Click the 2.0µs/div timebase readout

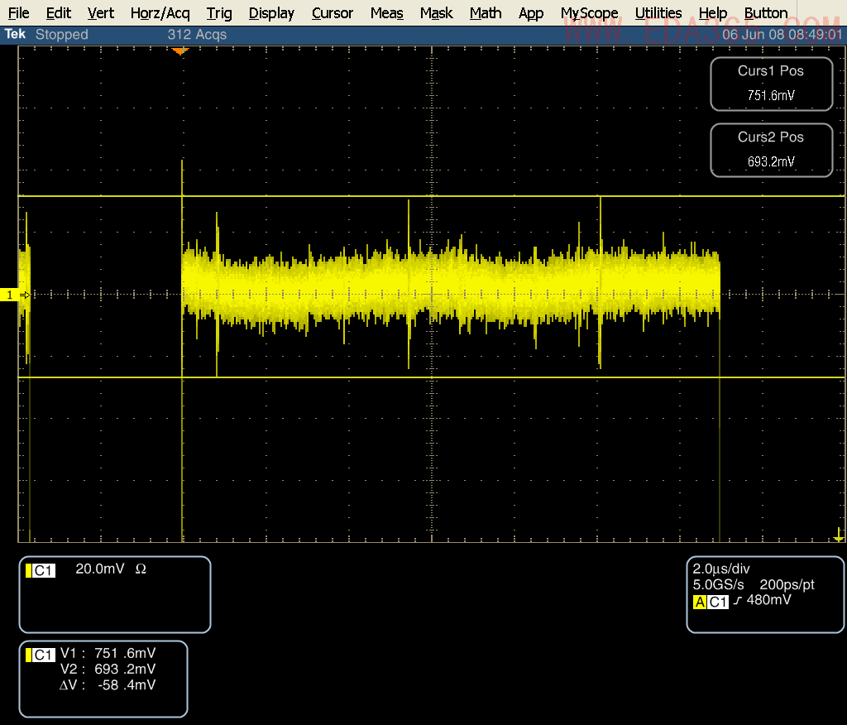click(x=721, y=569)
